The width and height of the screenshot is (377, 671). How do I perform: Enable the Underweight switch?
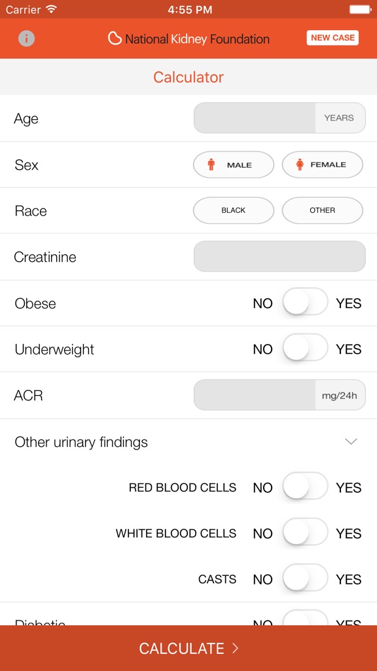(x=305, y=349)
